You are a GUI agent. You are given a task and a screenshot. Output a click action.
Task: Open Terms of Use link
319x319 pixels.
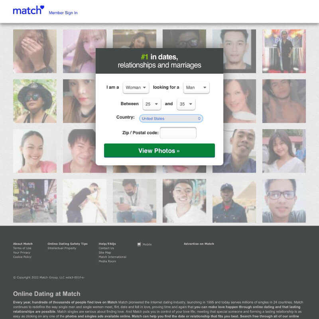click(22, 248)
